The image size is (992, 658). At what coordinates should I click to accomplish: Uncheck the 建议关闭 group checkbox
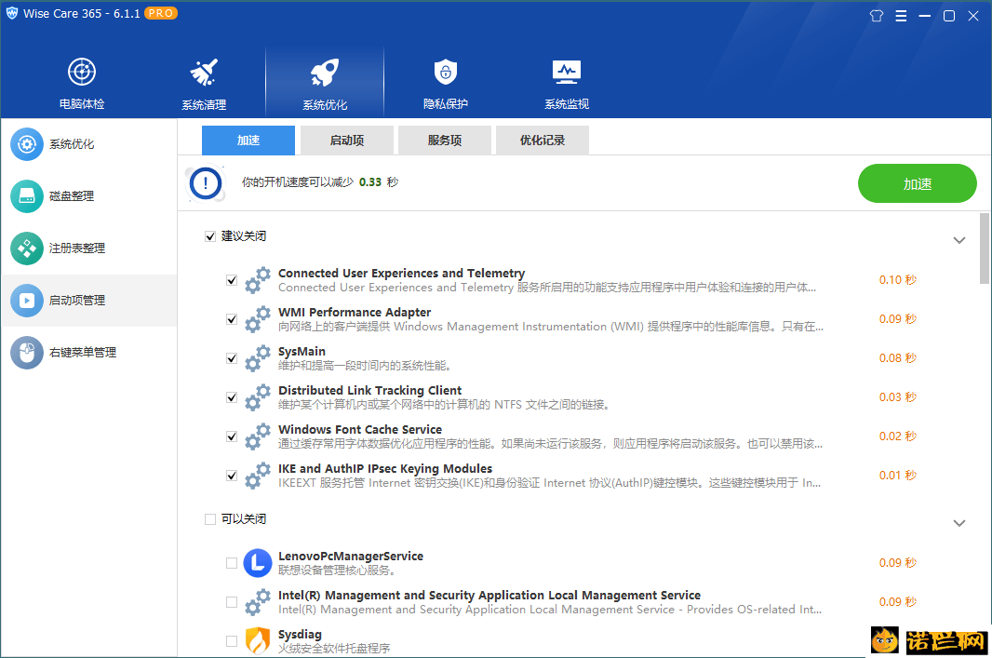(x=210, y=236)
